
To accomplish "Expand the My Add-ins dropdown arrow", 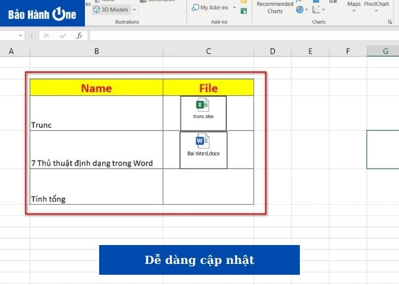I will click(234, 7).
